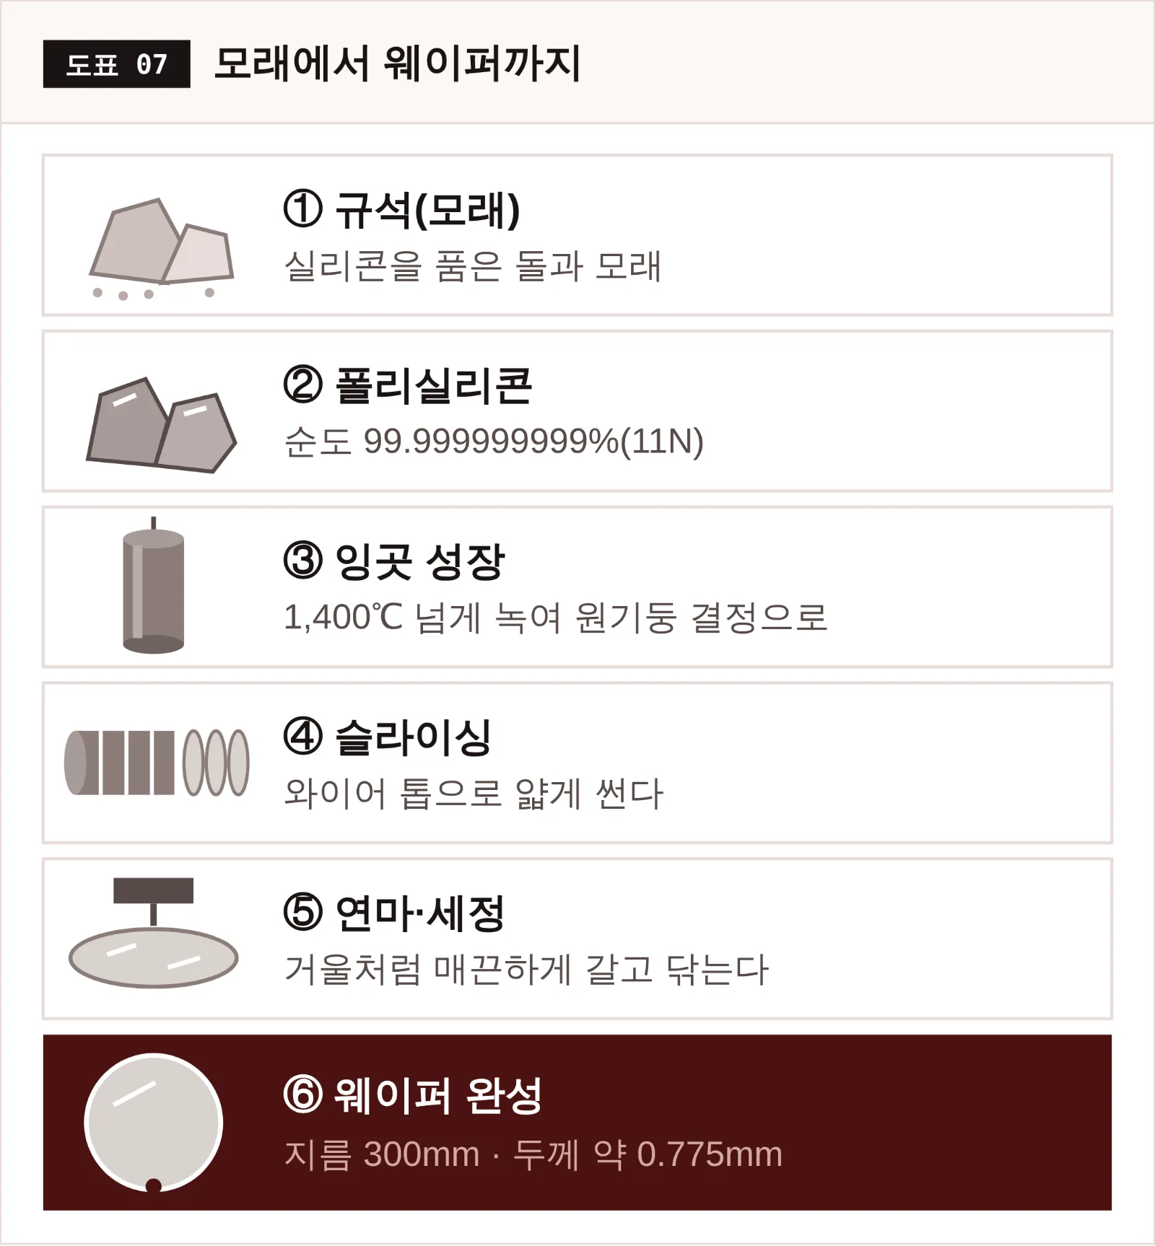Select heading ① 규석(모래)
Image resolution: width=1155 pixels, height=1246 pixels.
tap(402, 210)
